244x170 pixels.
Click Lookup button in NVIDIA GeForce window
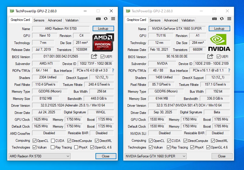pos(219,29)
